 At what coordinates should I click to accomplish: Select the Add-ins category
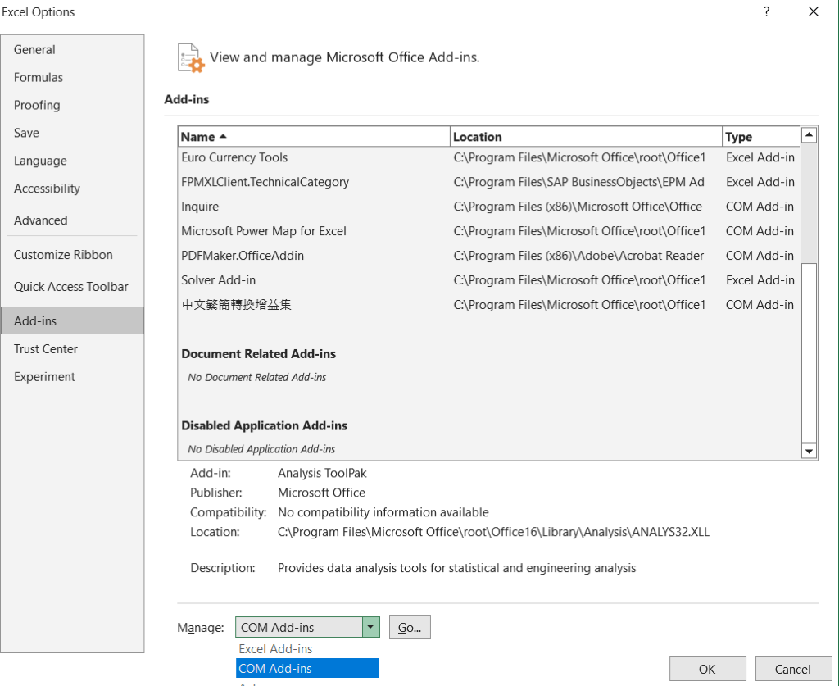[72, 321]
